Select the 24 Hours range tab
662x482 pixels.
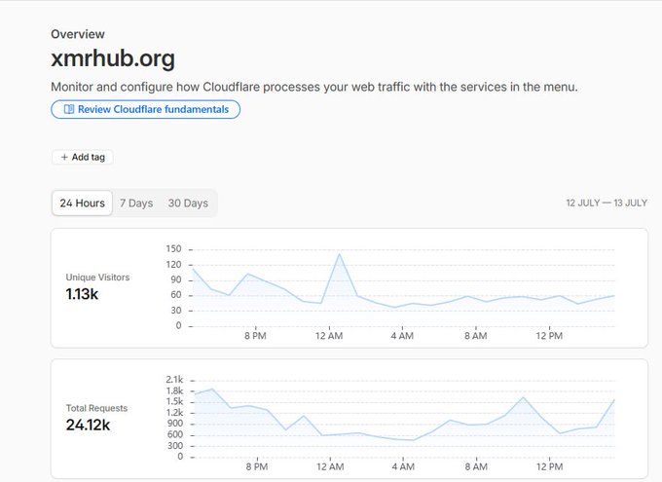(83, 204)
